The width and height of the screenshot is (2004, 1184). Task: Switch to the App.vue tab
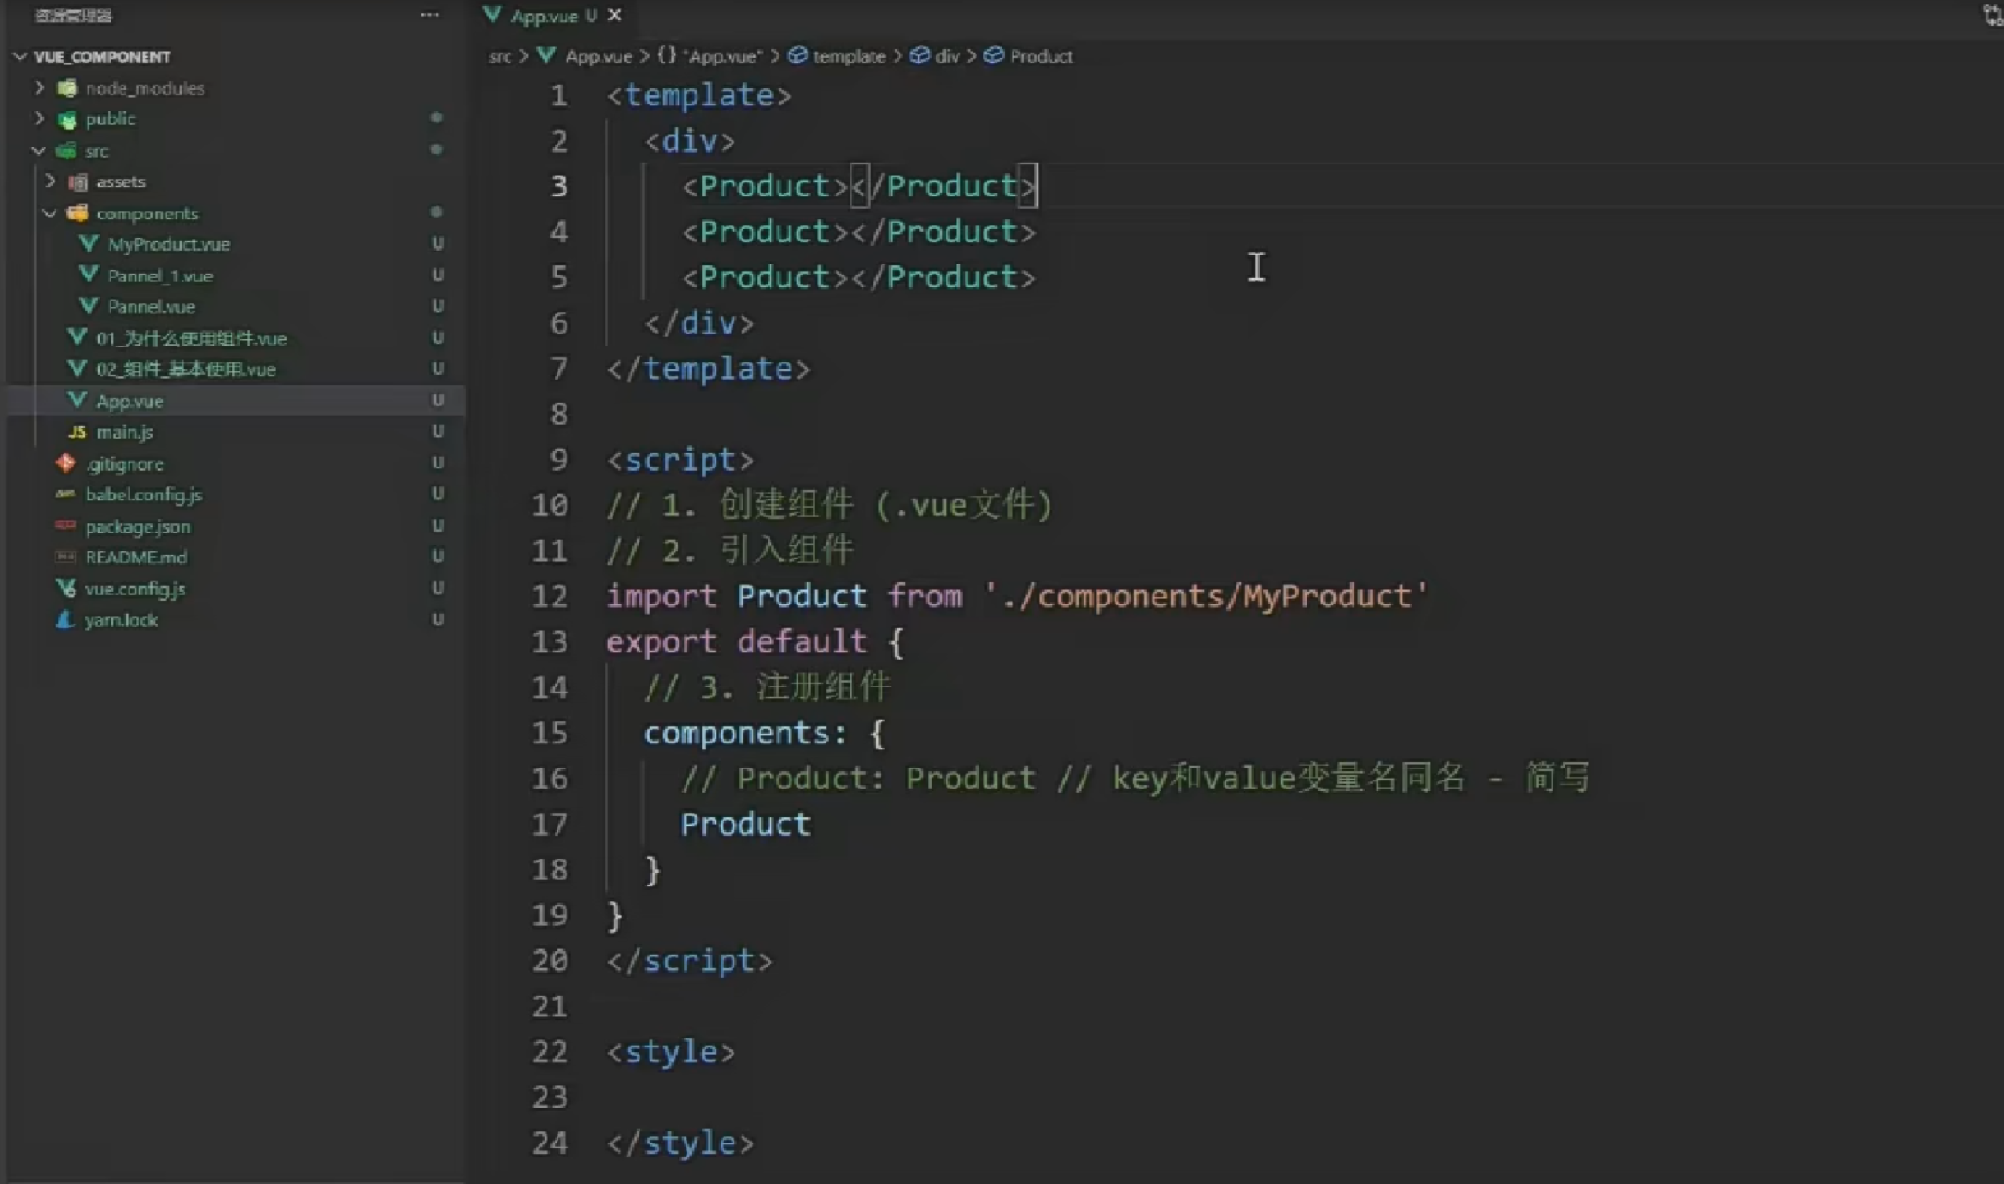coord(544,16)
